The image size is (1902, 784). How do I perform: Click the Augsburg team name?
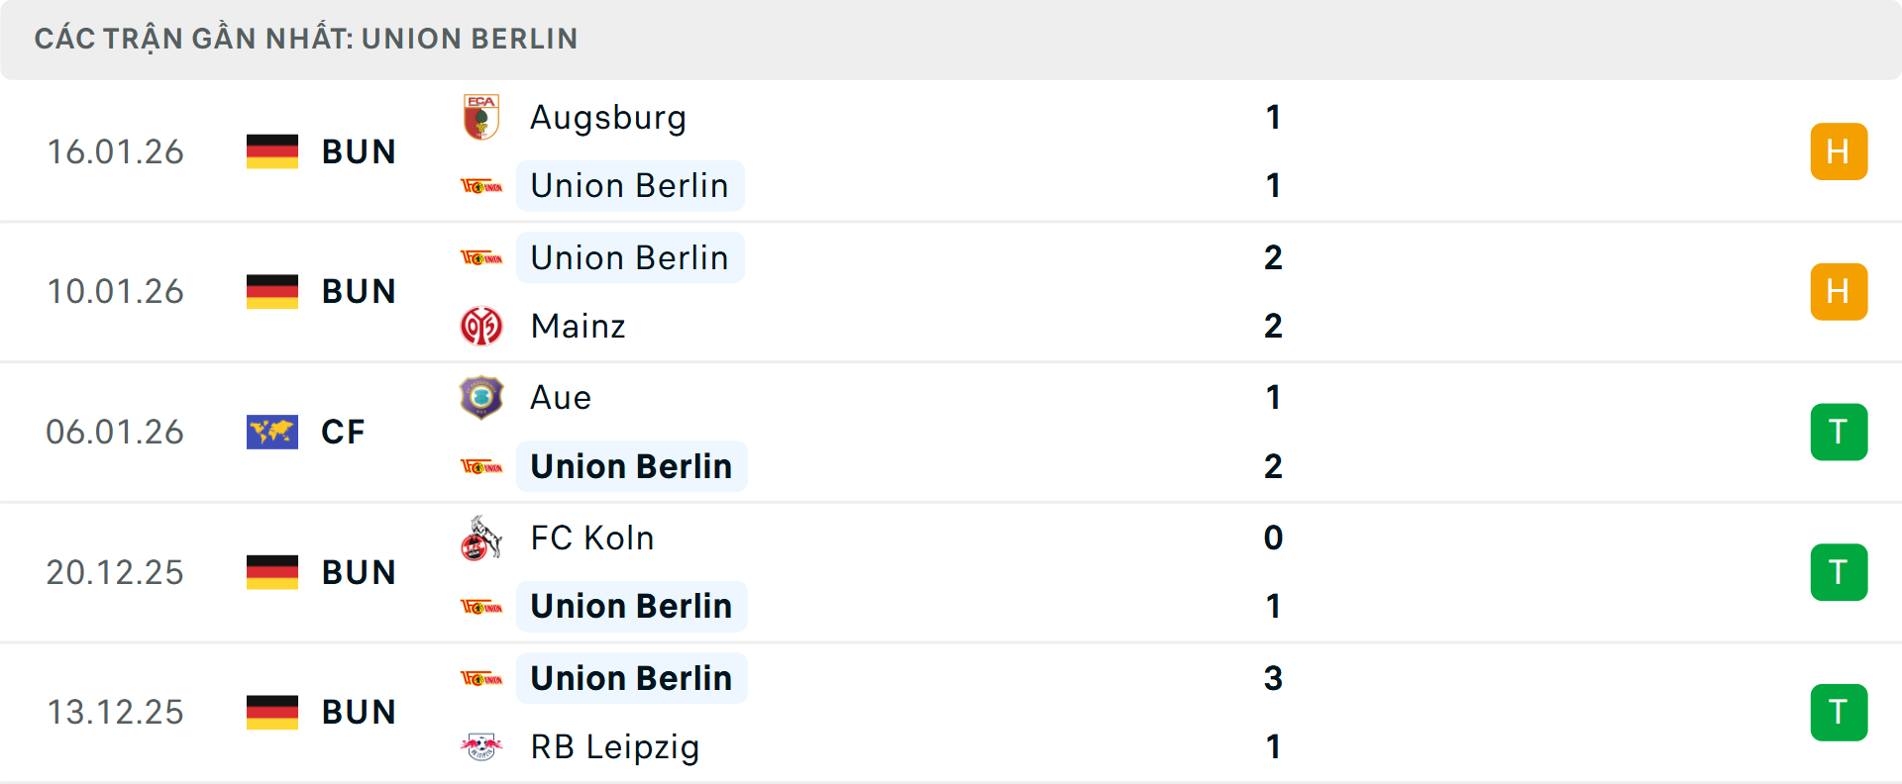607,117
